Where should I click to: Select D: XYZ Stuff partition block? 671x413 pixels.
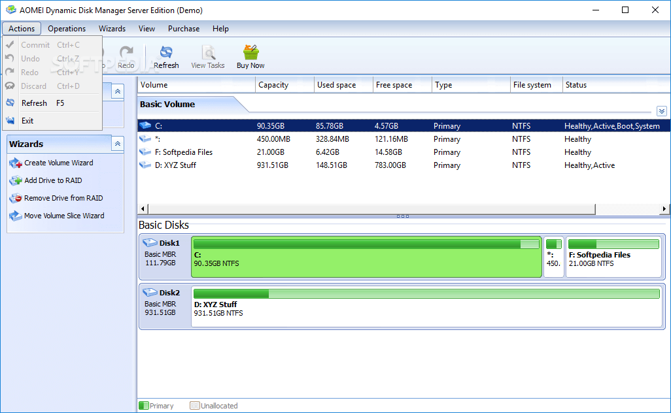[x=426, y=306]
